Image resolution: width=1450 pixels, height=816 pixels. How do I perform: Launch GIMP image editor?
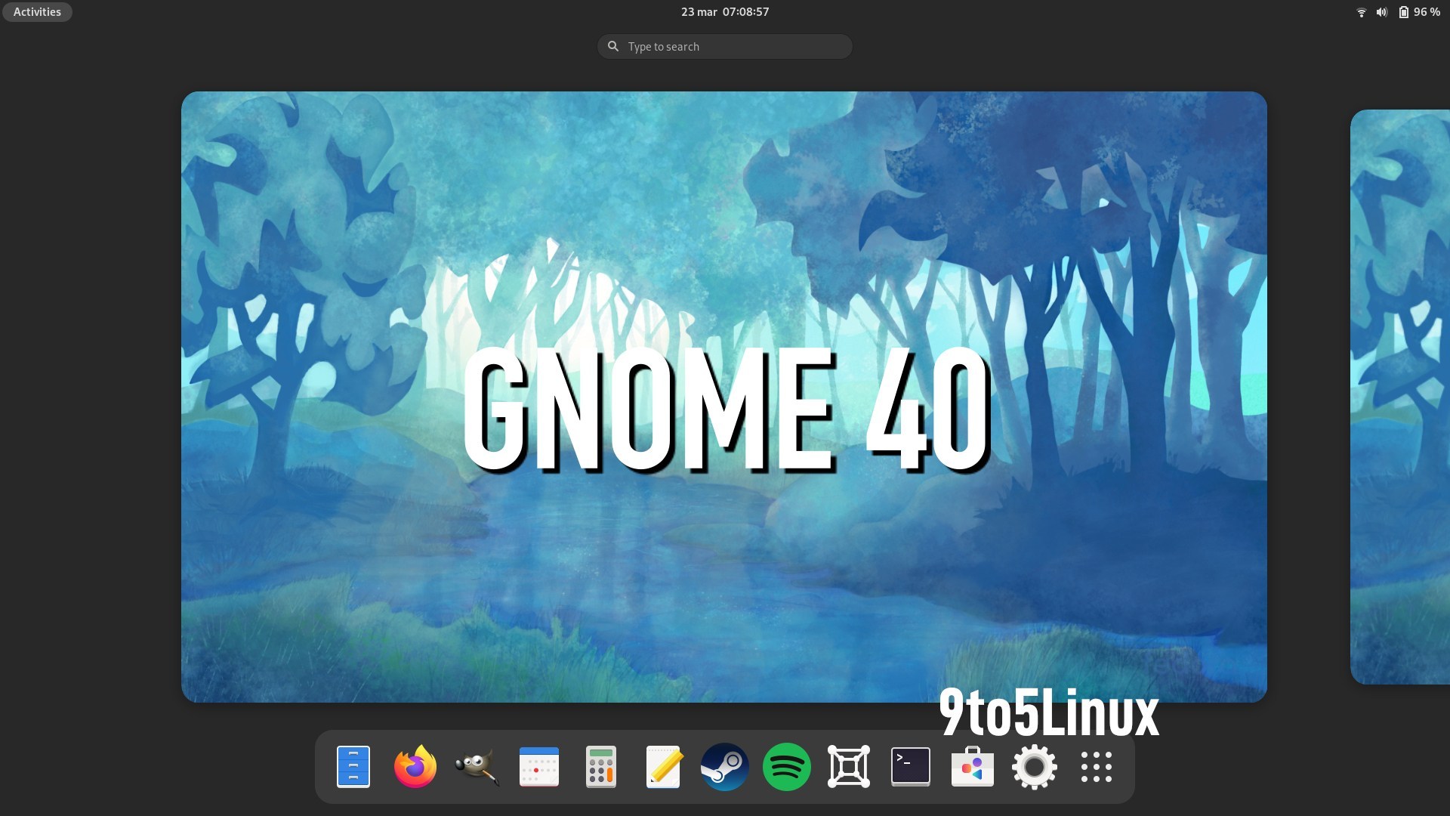[477, 766]
